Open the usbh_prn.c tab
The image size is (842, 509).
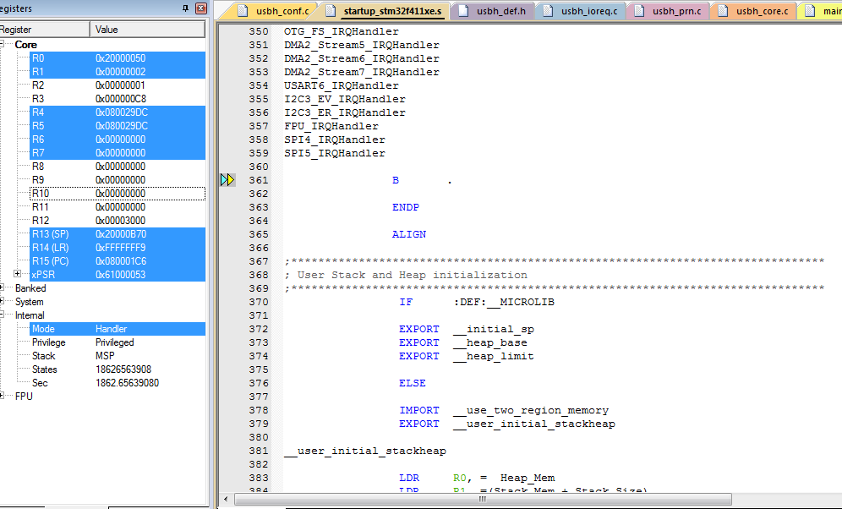(x=669, y=11)
